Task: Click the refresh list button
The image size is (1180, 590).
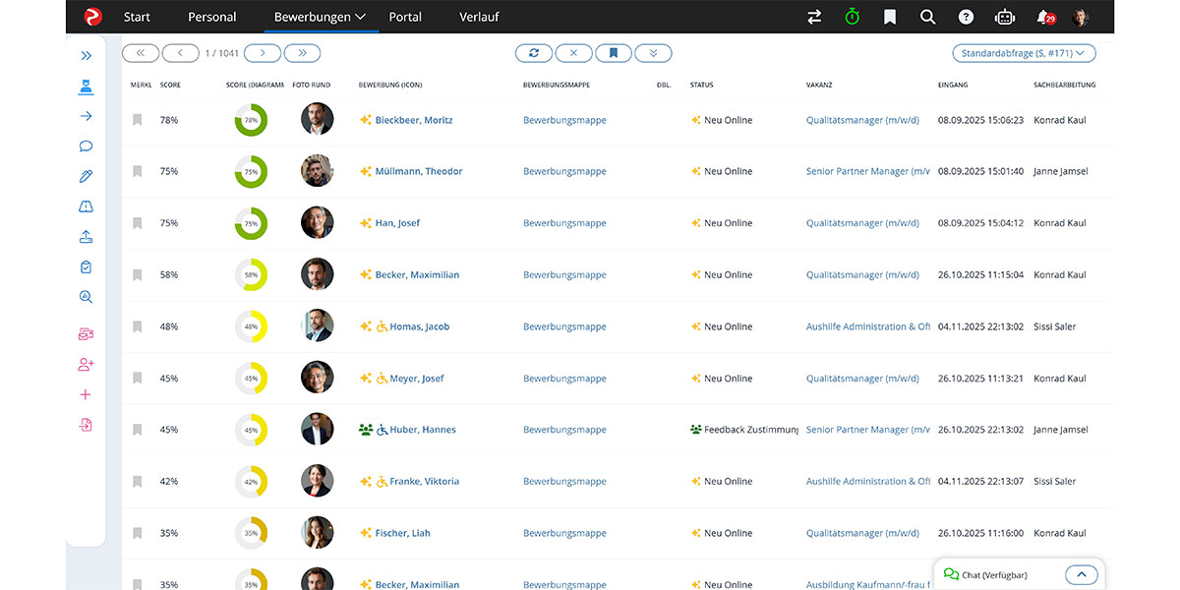Action: [533, 53]
